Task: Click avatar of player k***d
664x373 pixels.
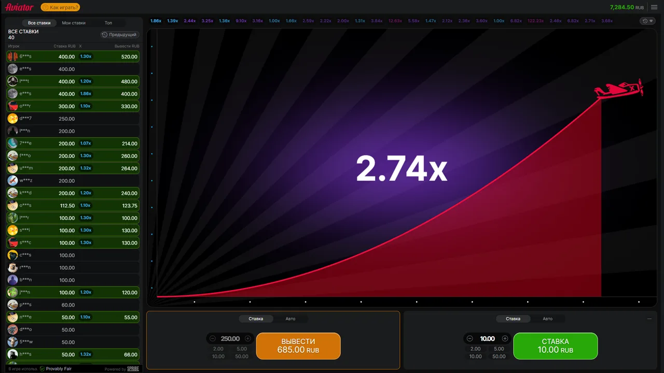Action: click(x=13, y=193)
